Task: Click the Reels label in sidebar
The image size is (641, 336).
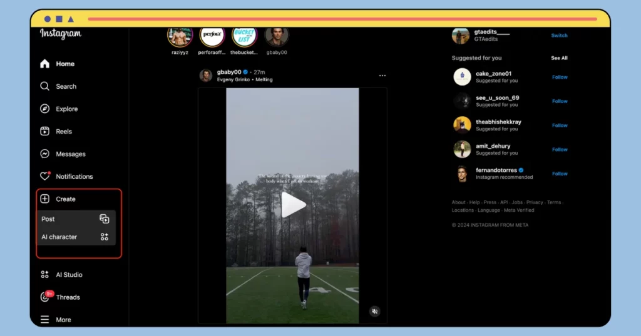Action: click(x=64, y=131)
